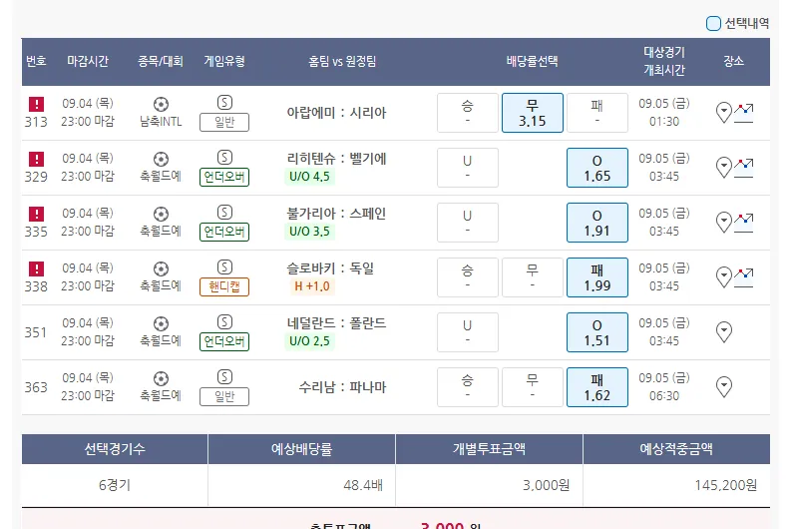Deselect the O 1.65 pick for match 329
Viewport: 789px width, 529px height.
[x=596, y=168]
